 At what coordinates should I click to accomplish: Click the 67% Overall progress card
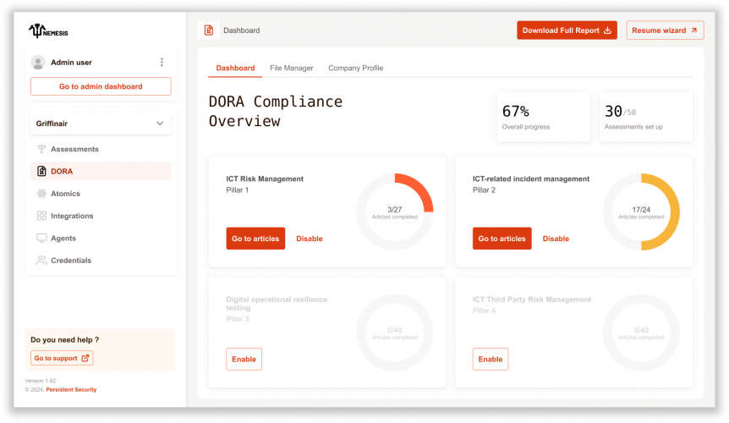click(x=544, y=117)
